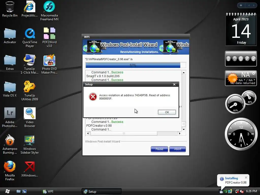Click the analog clock gadget
The image size is (260, 195).
click(241, 134)
